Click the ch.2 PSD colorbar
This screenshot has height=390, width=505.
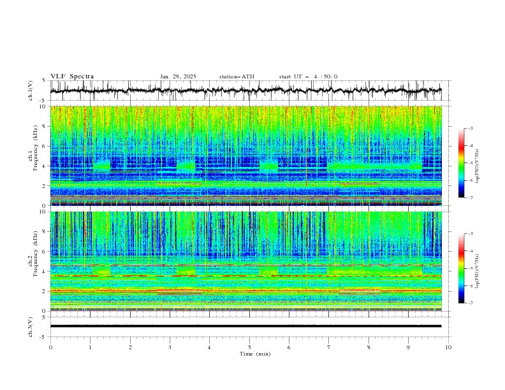(461, 268)
